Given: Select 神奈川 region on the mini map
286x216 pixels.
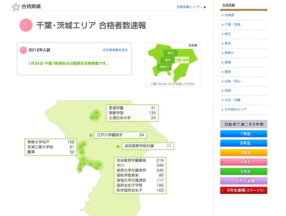Looking at the screenshot, I should pos(164,67).
